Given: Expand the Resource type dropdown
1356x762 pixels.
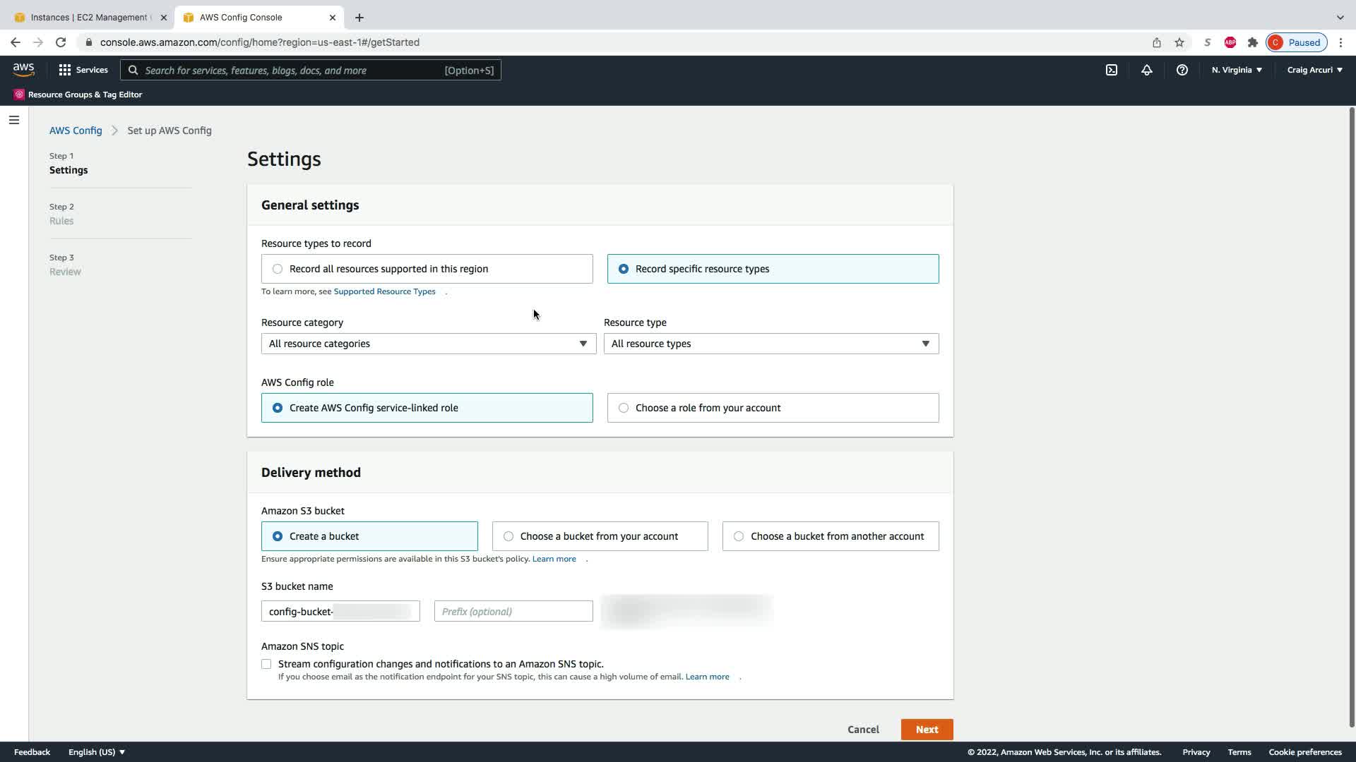Looking at the screenshot, I should pyautogui.click(x=771, y=344).
